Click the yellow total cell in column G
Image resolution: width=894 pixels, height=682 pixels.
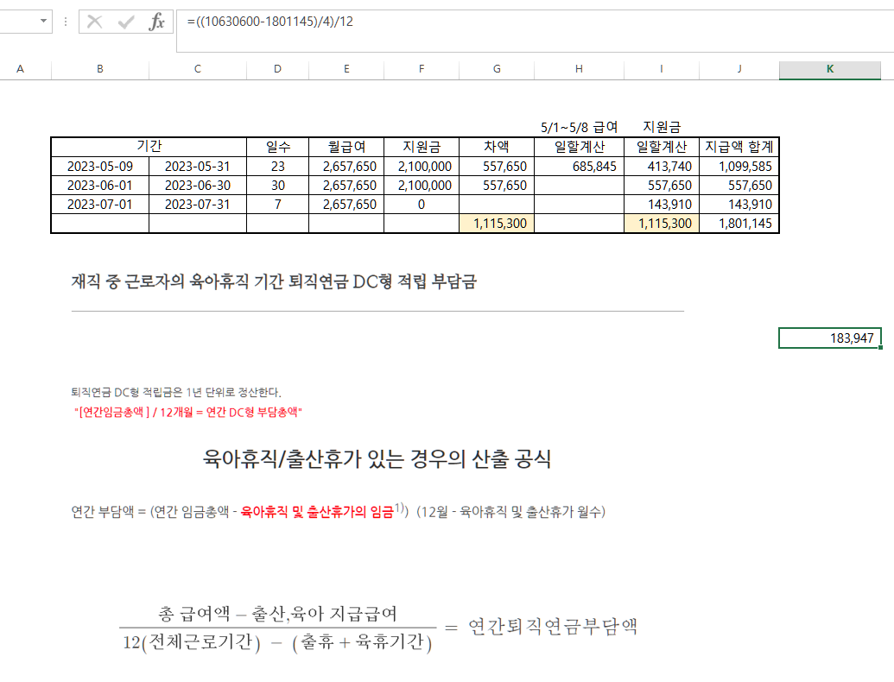coord(497,224)
